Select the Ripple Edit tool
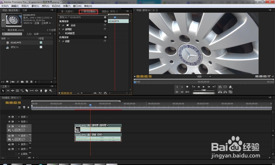Image resolution: width=275 pixels, height=165 pixels. point(13,91)
